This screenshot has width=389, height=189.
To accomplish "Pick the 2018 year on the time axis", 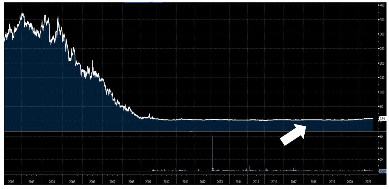I will 313,182.
